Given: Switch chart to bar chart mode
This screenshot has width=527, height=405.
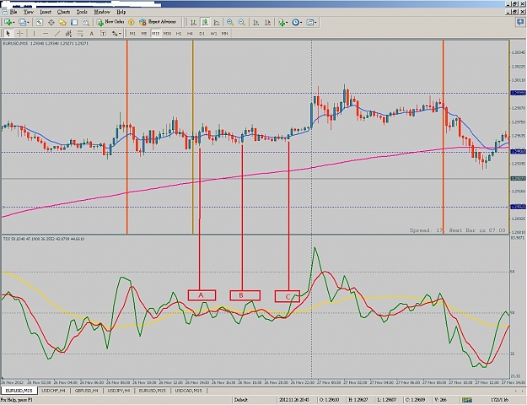Looking at the screenshot, I should coord(193,22).
